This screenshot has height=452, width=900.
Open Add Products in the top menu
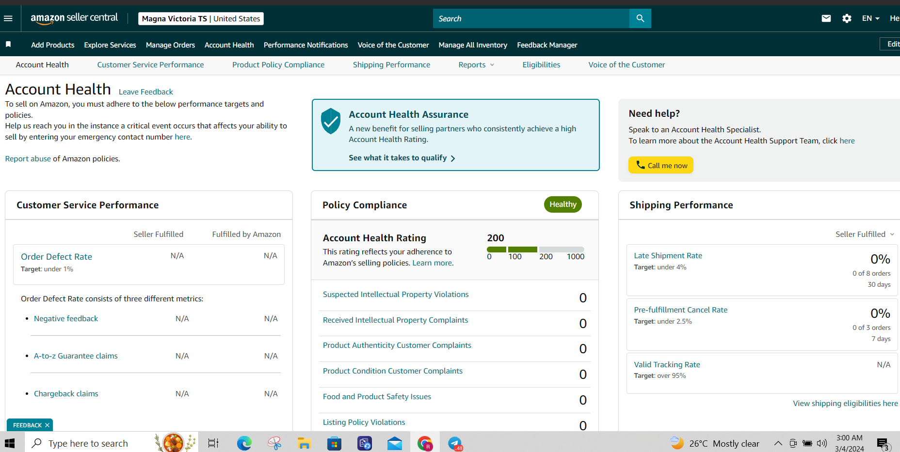[x=53, y=45]
